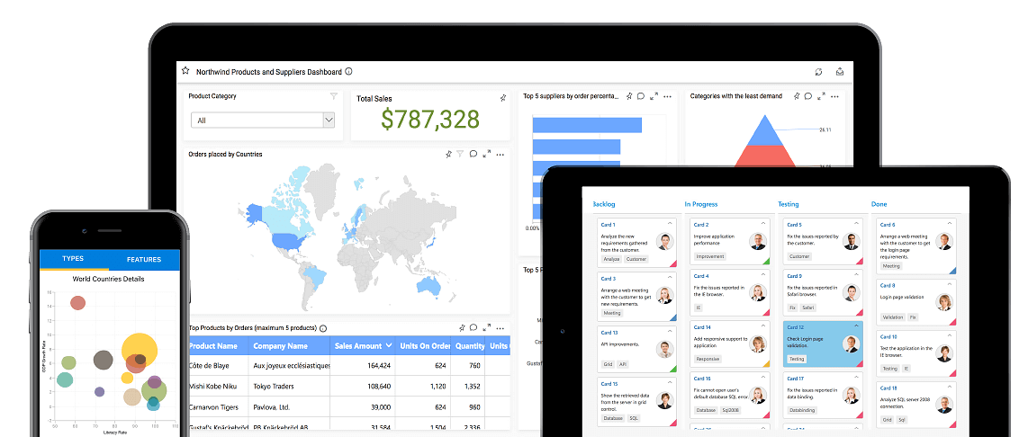Collapse Card 5 with its chevron
Viewport: 1028px width, 437px height.
click(857, 224)
